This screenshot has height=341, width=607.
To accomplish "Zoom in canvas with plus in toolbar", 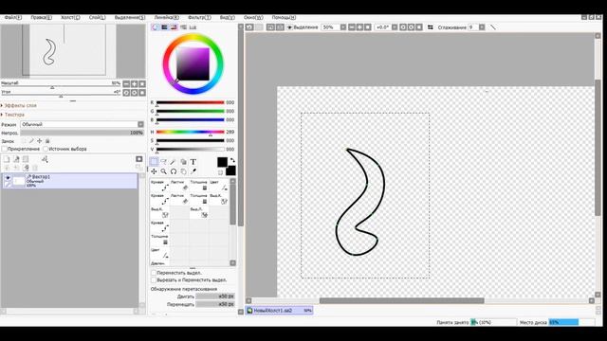I will point(359,27).
